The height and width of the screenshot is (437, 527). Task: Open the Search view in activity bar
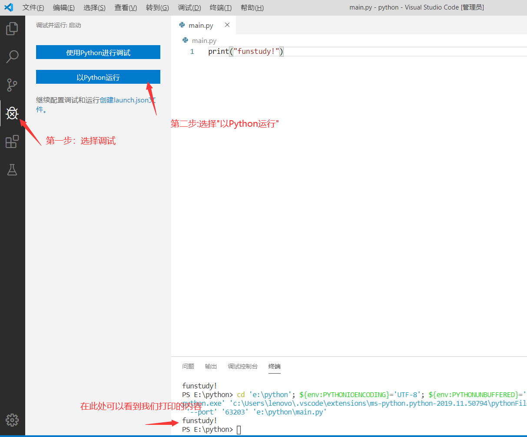[12, 56]
